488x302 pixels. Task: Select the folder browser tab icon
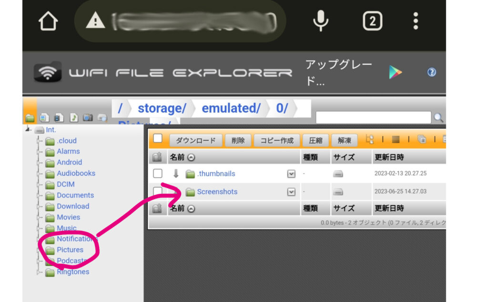pyautogui.click(x=30, y=118)
